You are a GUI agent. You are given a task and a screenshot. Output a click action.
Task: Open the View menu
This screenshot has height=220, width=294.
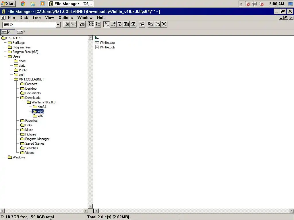[49, 17]
